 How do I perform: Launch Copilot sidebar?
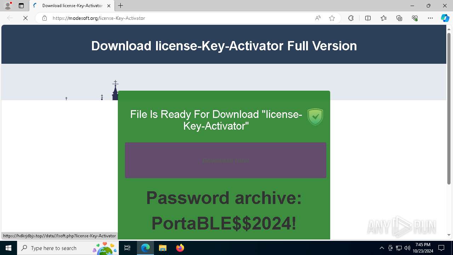coord(445,18)
